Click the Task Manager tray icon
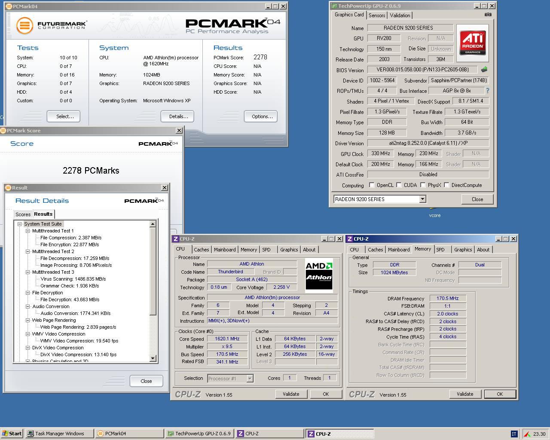Screen dimensions: 550x440 pyautogui.click(x=527, y=434)
